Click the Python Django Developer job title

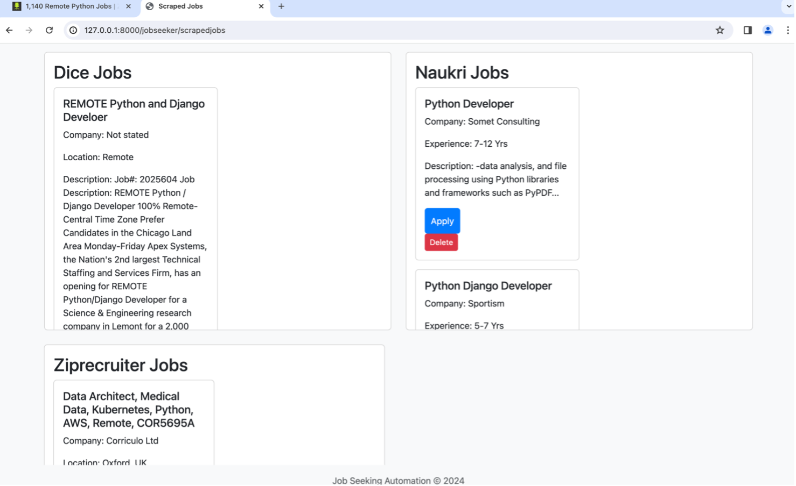488,286
